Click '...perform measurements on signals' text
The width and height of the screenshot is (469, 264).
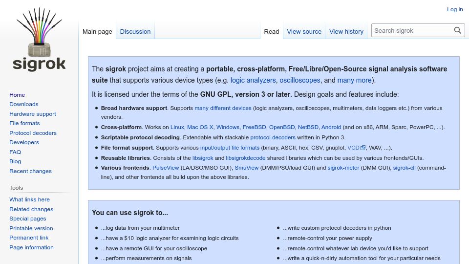[x=146, y=258]
